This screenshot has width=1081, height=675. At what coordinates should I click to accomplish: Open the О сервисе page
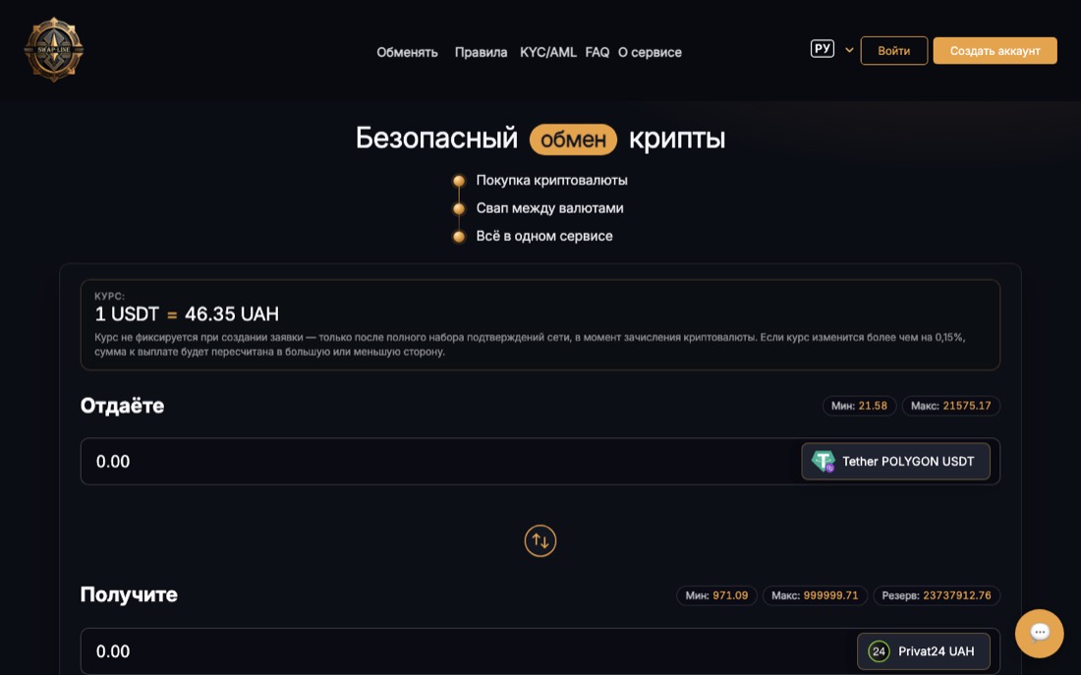650,52
